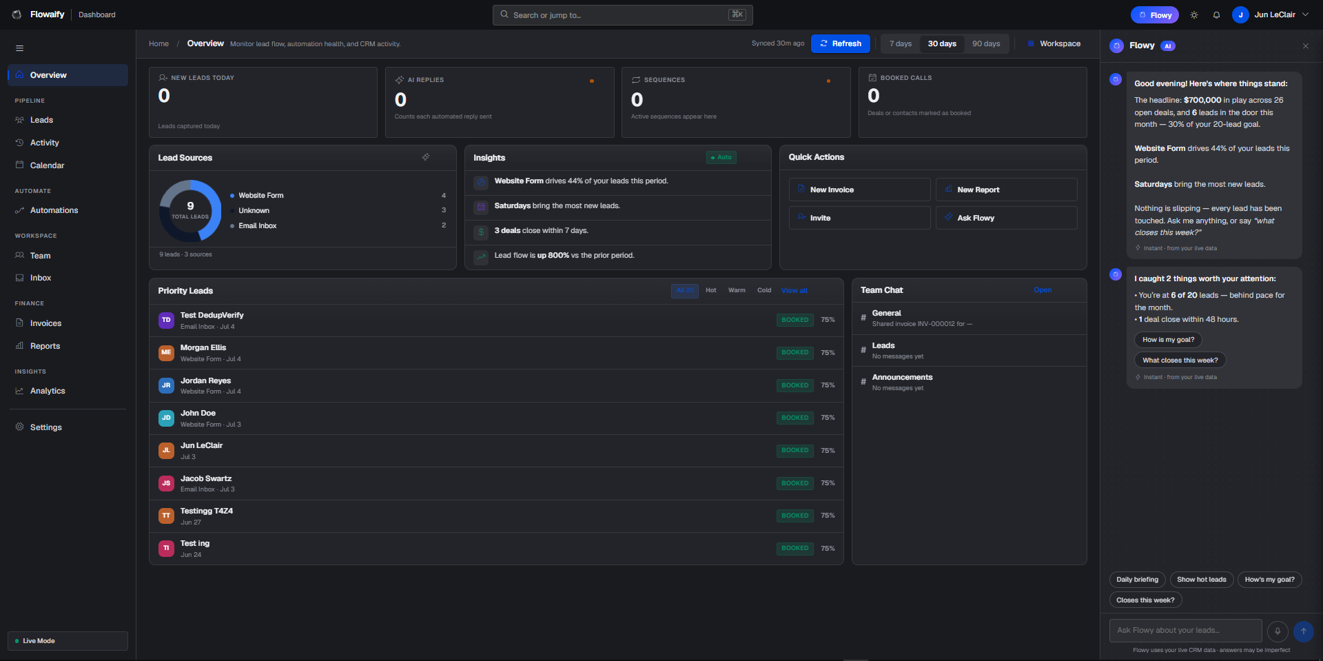Click BOOKED badge on Testingg T4Z4 row
1323x661 pixels.
[x=795, y=516]
